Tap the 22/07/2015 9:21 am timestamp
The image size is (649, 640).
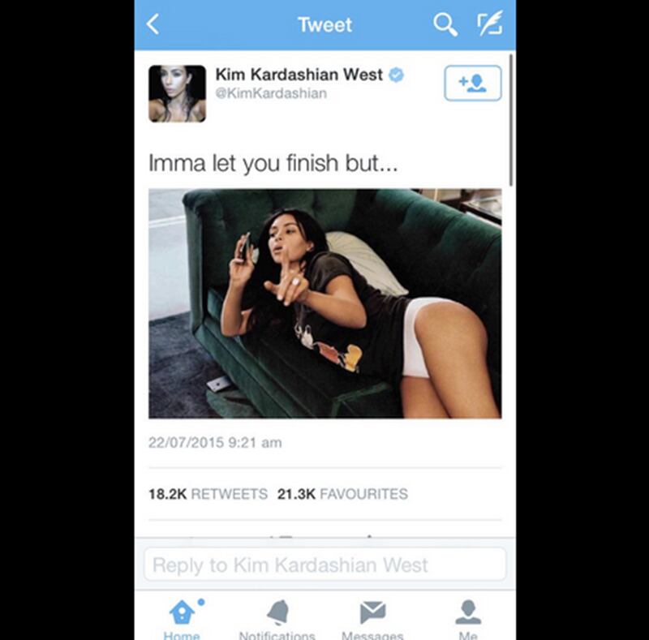pos(215,443)
